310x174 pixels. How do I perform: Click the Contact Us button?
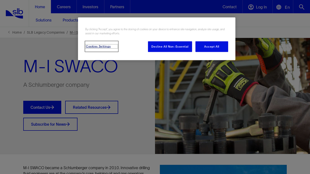click(x=42, y=107)
